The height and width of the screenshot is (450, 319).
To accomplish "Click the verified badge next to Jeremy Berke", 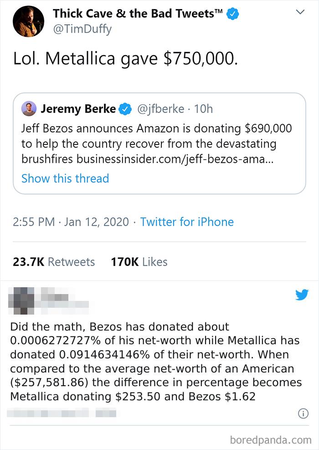I will [x=124, y=109].
